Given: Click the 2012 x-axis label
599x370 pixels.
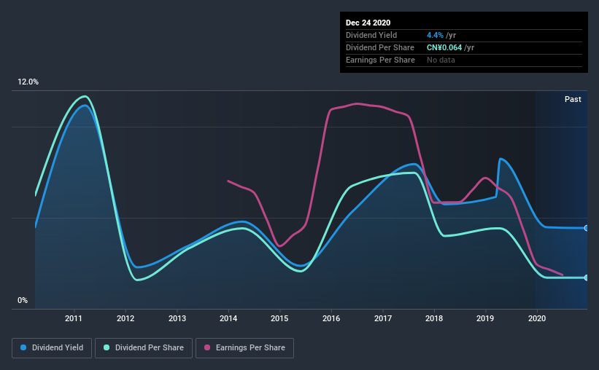Looking at the screenshot, I should pos(125,318).
